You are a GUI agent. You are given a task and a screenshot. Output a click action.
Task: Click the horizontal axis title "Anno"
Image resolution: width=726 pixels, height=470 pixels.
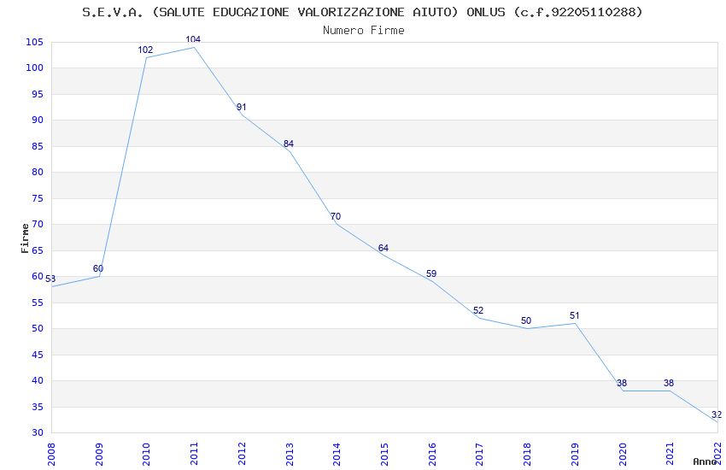pyautogui.click(x=705, y=461)
